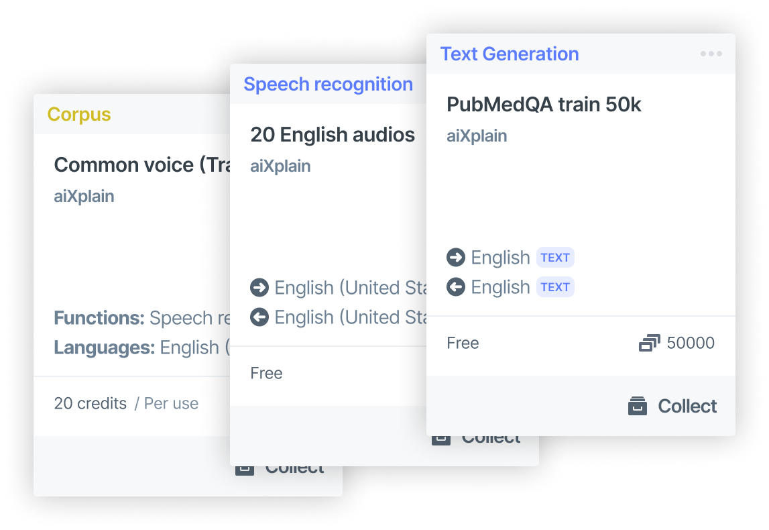
Task: Click aiXplain supplier under PubMedQA
Action: [477, 136]
